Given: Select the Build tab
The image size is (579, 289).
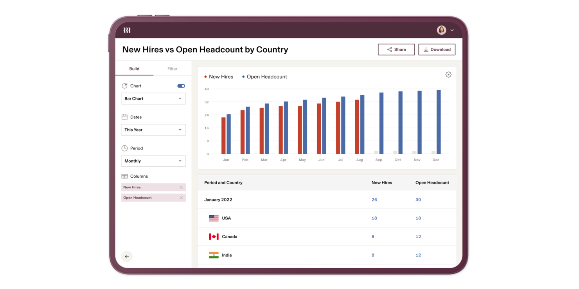Looking at the screenshot, I should pyautogui.click(x=135, y=68).
